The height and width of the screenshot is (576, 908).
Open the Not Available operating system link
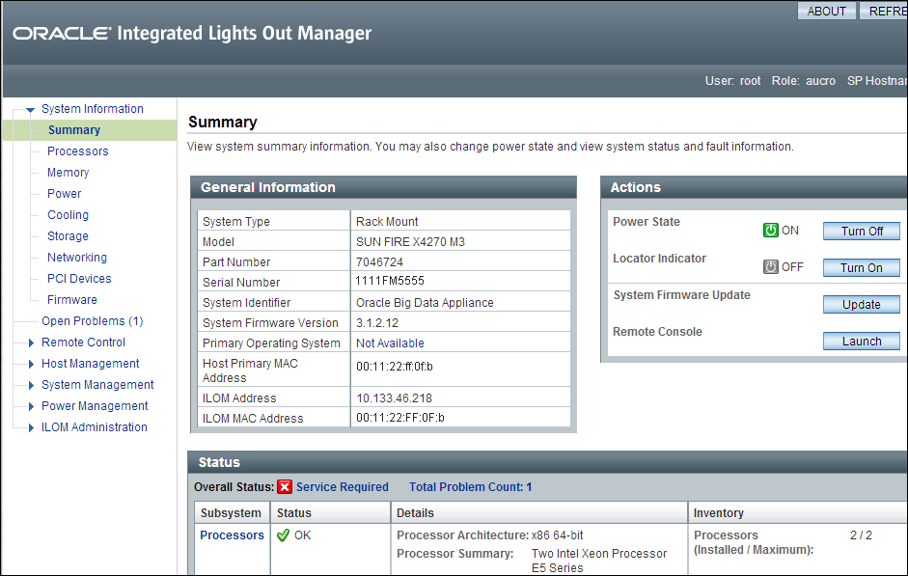click(x=390, y=343)
